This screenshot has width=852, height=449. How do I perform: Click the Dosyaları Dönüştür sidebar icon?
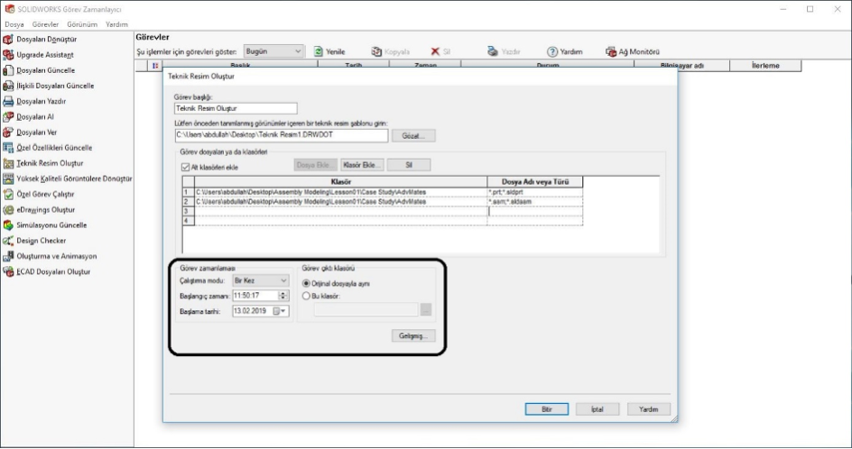(8, 39)
